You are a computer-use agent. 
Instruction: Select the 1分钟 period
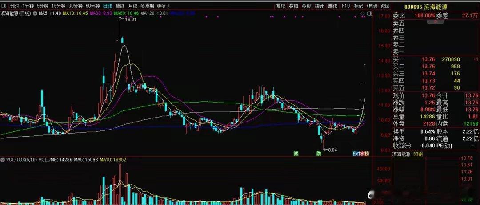(x=28, y=6)
